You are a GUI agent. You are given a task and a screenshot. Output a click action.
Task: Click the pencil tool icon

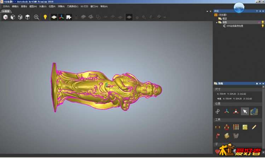point(254,127)
